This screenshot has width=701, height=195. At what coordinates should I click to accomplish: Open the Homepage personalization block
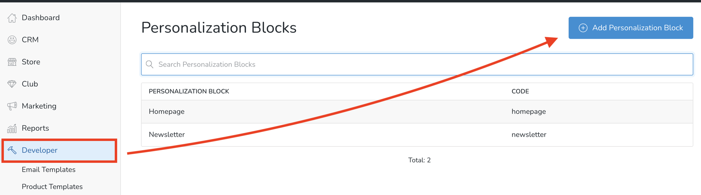[x=167, y=112]
